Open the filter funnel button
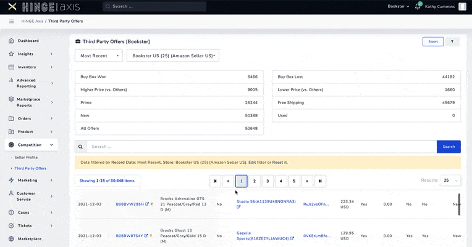Image resolution: width=472 pixels, height=247 pixels. coord(452,41)
